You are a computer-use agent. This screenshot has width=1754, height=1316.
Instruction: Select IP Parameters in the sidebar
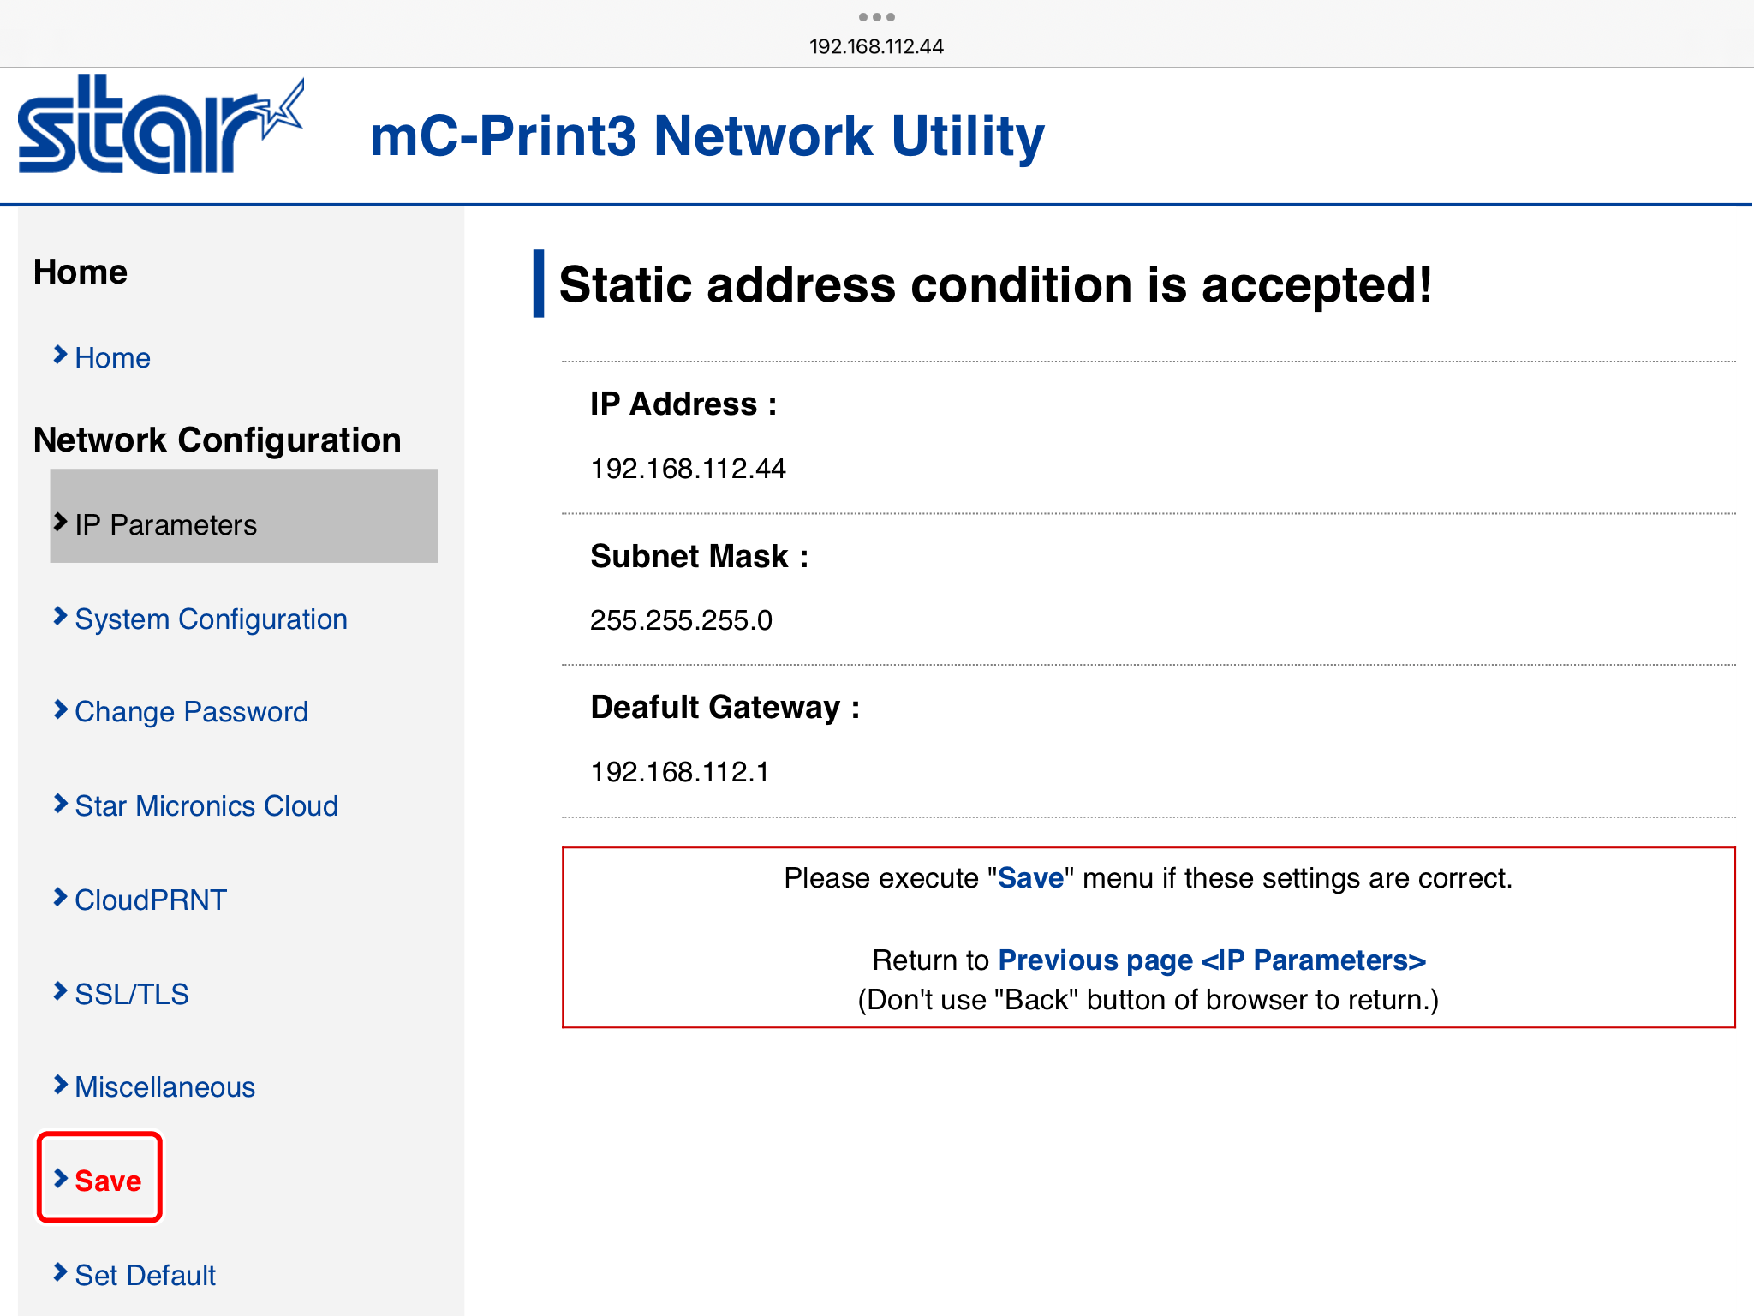click(165, 524)
